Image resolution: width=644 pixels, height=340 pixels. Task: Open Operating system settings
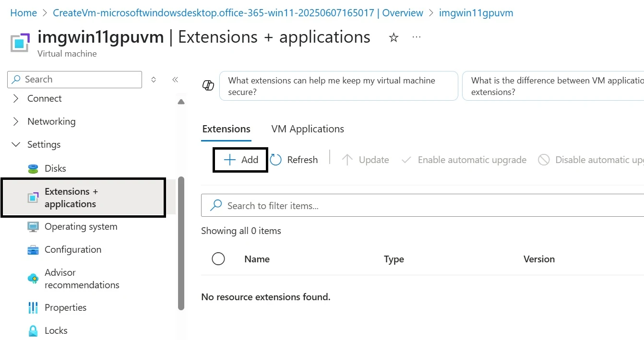click(x=81, y=227)
